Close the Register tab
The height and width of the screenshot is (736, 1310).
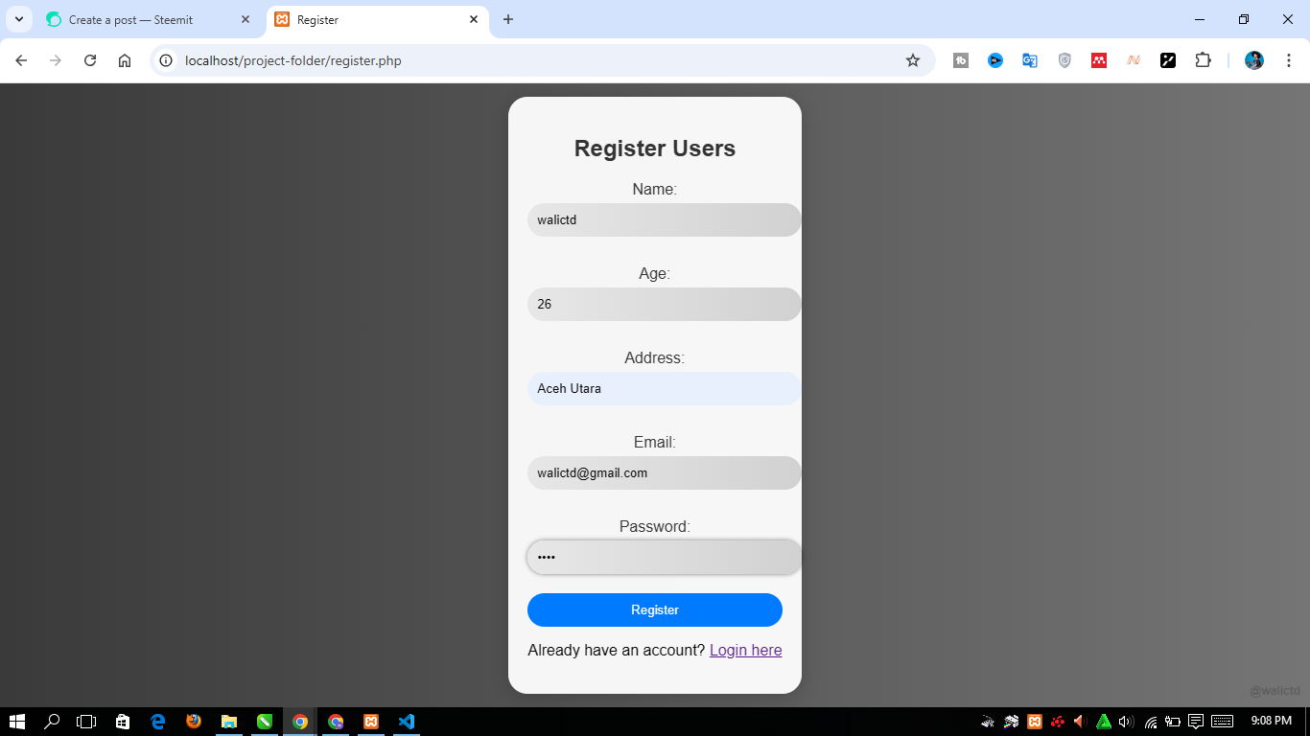pos(474,19)
